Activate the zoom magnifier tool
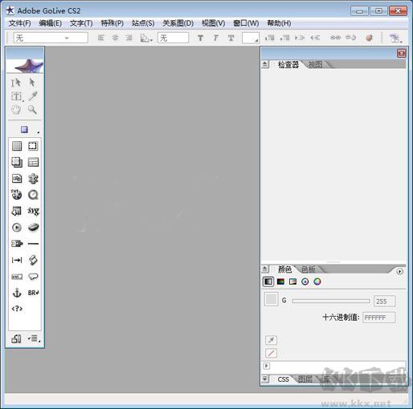The image size is (413, 409). 32,110
